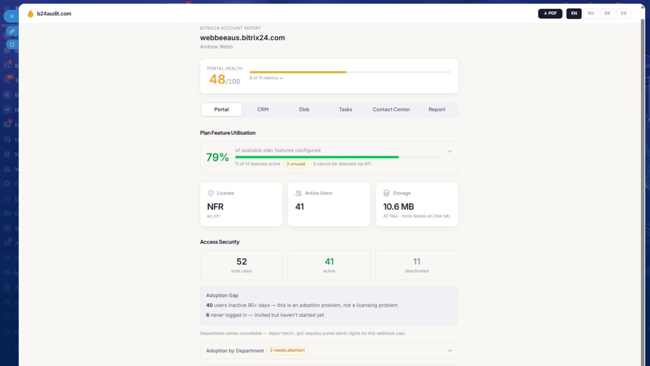The width and height of the screenshot is (650, 366).
Task: Click the Portal Health progress bar
Action: (350, 72)
